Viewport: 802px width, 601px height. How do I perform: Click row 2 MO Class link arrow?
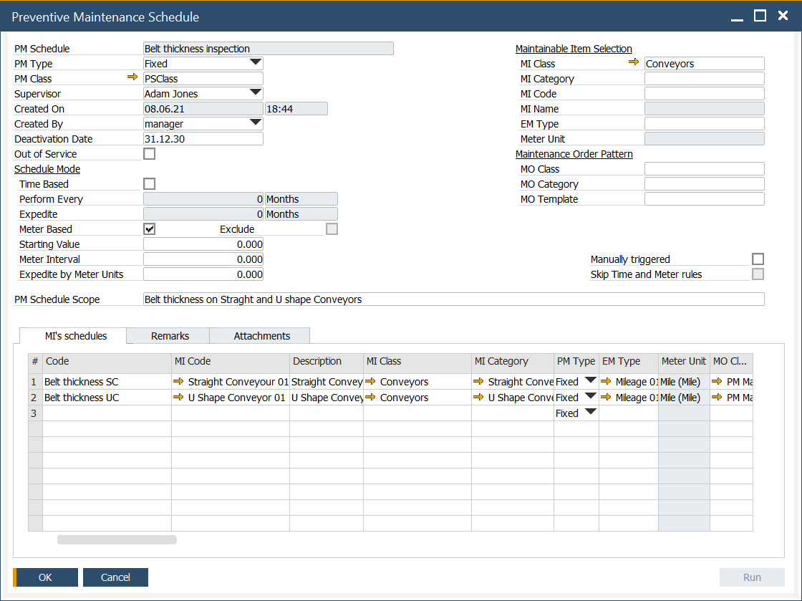coord(717,398)
